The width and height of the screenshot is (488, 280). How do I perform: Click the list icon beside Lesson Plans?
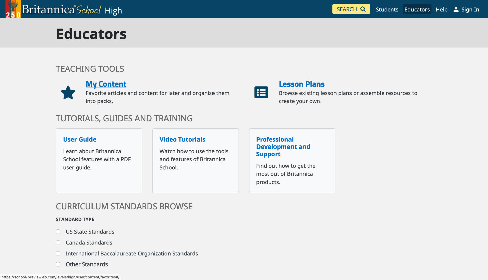(x=261, y=92)
